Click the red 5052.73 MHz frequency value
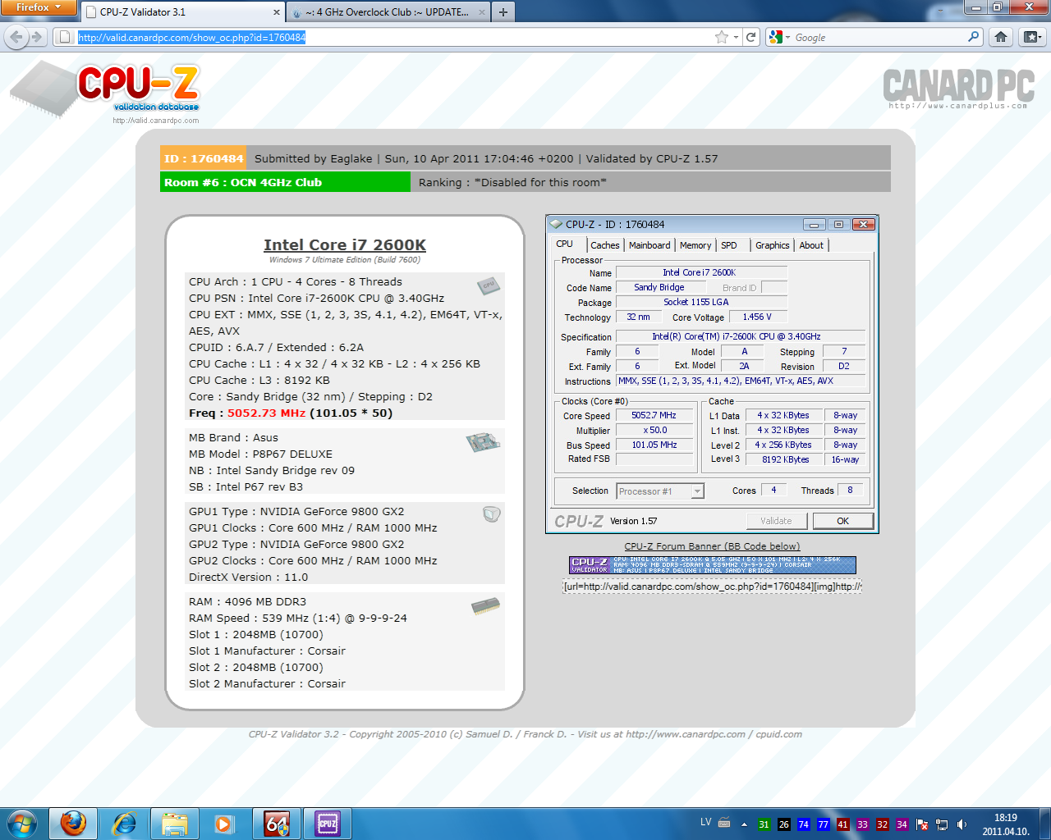This screenshot has height=840, width=1051. [x=266, y=413]
